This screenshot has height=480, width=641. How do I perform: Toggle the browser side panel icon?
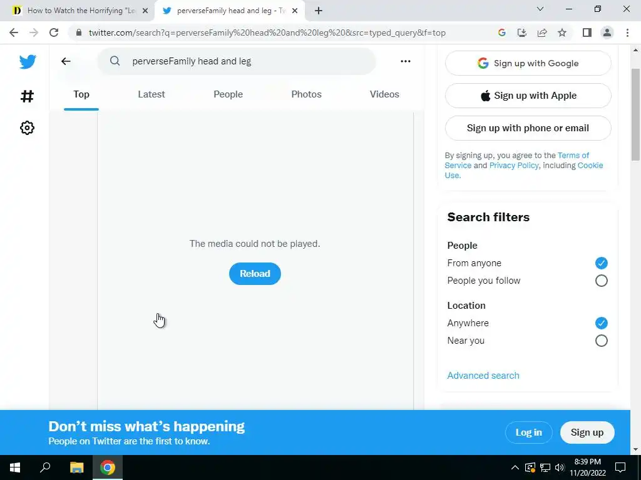587,32
